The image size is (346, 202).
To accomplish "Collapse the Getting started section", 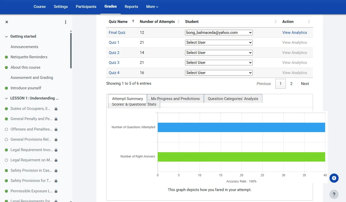I will [6, 36].
